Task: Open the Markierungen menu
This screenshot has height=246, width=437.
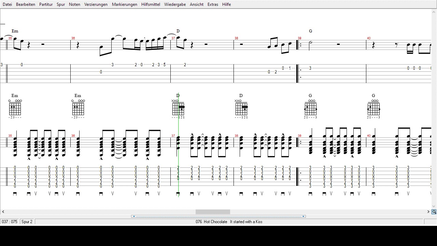Action: [x=125, y=4]
